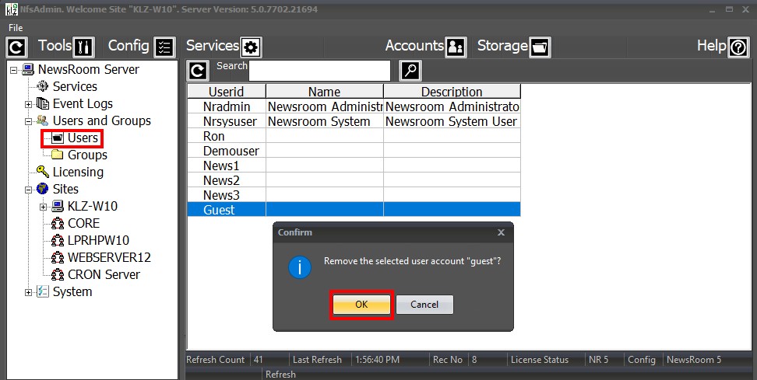The width and height of the screenshot is (757, 380).
Task: Open the Storage folder icon
Action: pyautogui.click(x=539, y=47)
